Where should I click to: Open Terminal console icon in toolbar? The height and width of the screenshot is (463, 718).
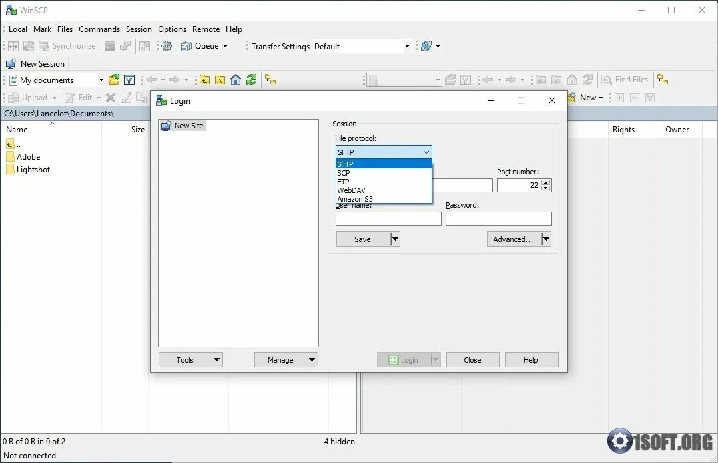click(x=110, y=46)
